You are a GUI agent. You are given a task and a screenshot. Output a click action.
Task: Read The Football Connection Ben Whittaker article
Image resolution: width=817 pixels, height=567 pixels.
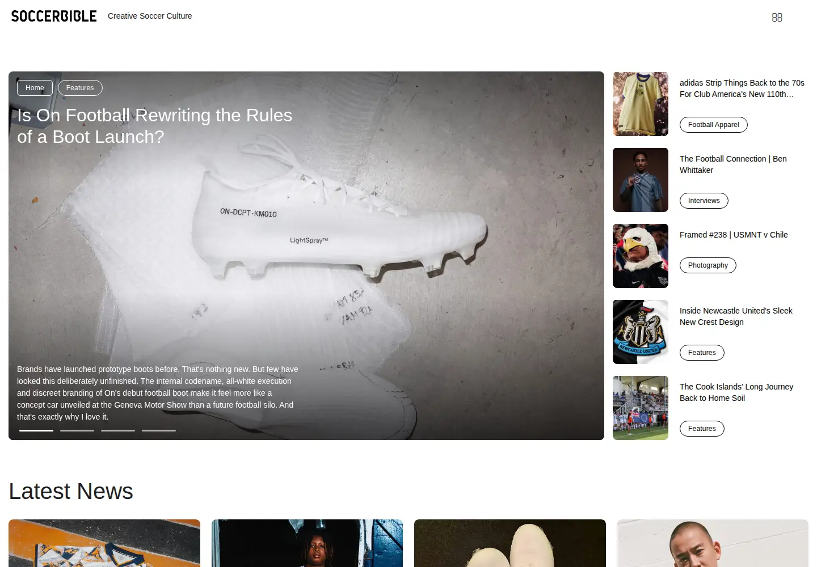(x=733, y=164)
